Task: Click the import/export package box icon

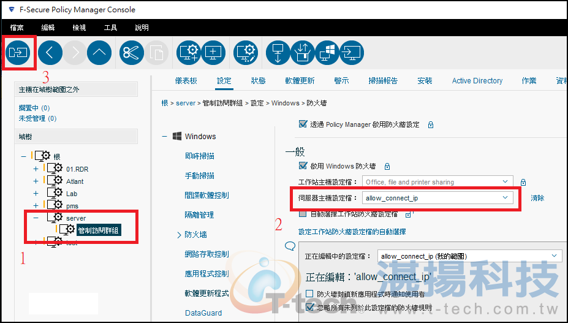Action: point(303,53)
